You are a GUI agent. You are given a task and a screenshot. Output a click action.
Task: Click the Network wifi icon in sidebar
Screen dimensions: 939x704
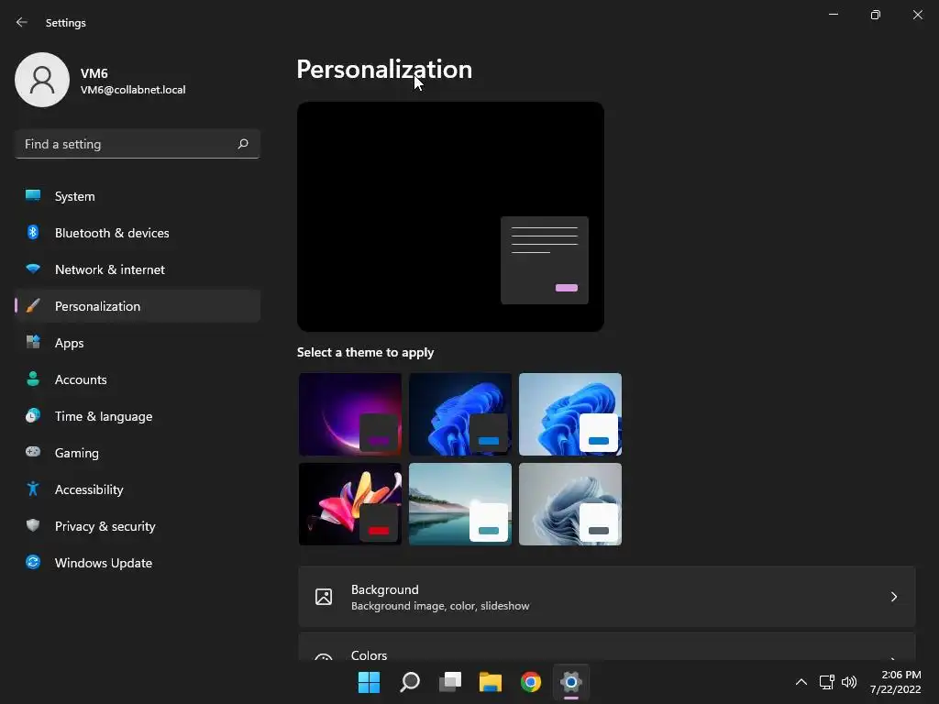click(x=33, y=269)
